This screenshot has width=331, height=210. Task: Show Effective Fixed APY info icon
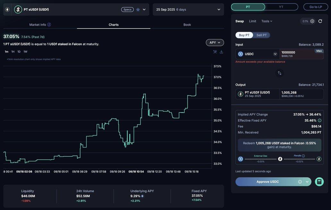tap(319, 120)
